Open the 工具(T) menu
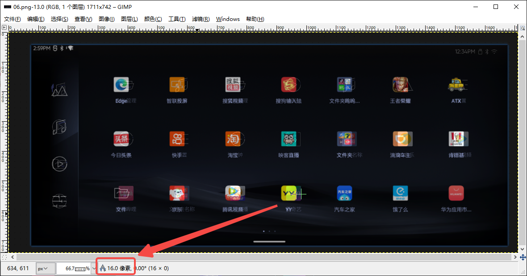The height and width of the screenshot is (276, 527). click(177, 19)
